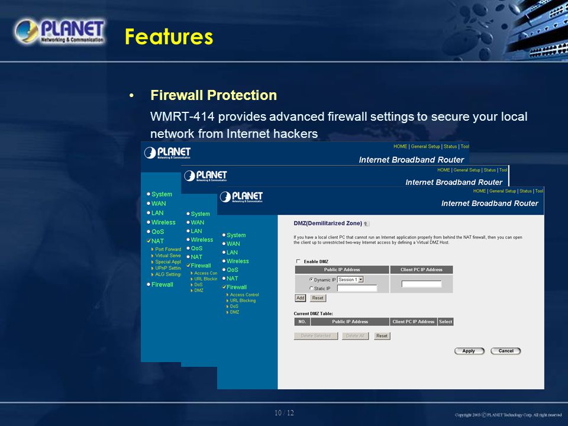
Task: Click the Delete Selected button
Action: point(316,336)
